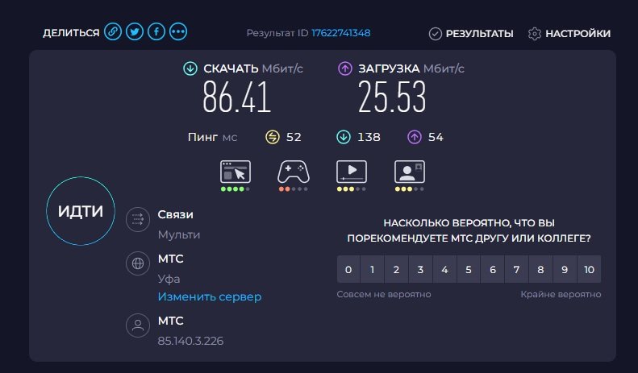Viewport: 638px width, 373px height.
Task: Choose rating 5 on recommendation scale
Action: pos(469,269)
